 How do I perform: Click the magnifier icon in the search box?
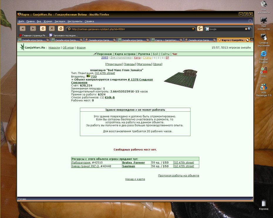[249, 29]
